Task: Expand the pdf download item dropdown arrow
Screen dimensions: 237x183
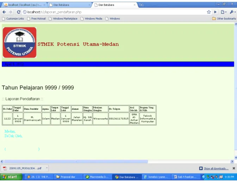Action: [x=47, y=168]
